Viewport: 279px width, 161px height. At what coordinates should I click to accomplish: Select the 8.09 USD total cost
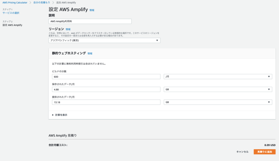click(270, 145)
